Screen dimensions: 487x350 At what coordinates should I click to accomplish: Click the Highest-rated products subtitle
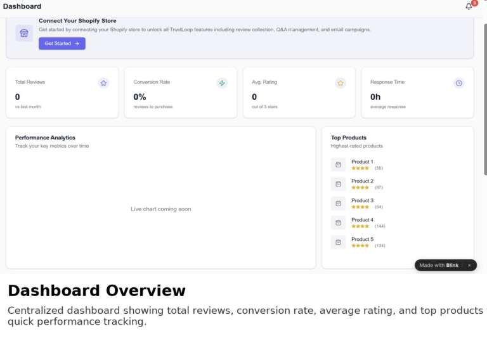click(357, 146)
